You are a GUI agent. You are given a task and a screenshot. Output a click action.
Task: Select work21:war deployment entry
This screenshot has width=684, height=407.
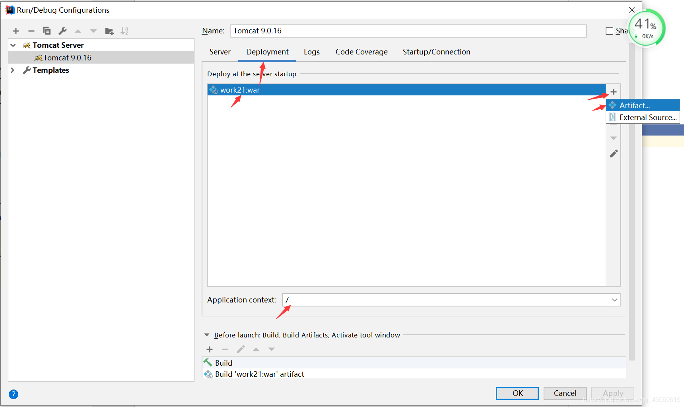click(x=406, y=90)
